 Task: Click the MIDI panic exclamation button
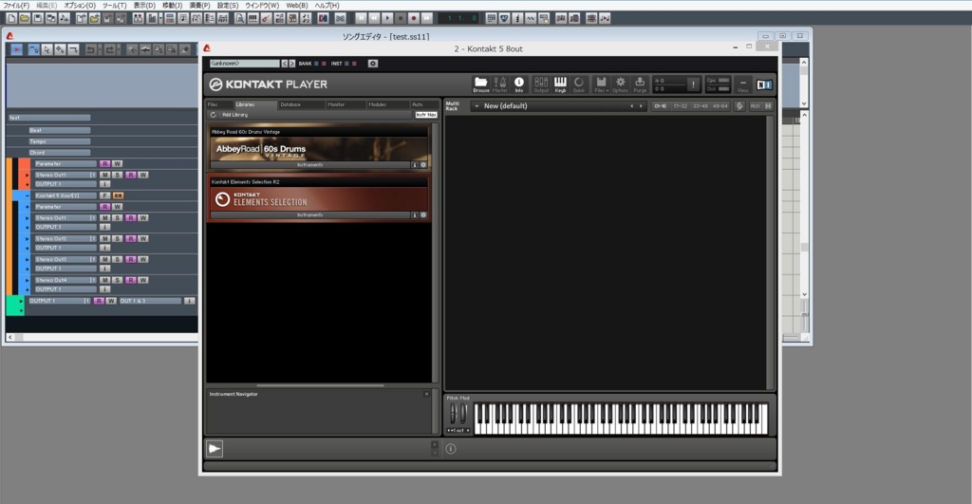tap(693, 84)
